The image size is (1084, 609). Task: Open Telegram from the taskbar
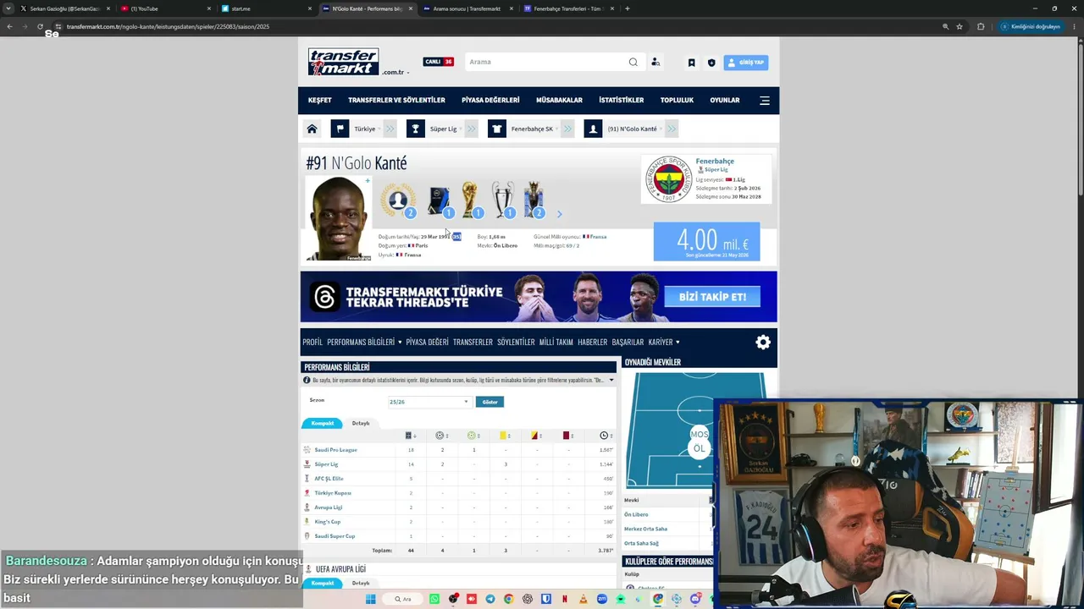tap(490, 599)
